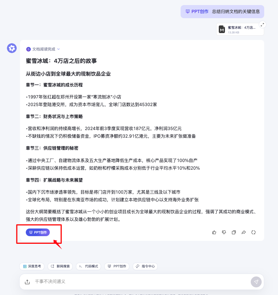Click the send message arrow button
Image resolution: width=278 pixels, height=295 pixels.
(x=256, y=282)
